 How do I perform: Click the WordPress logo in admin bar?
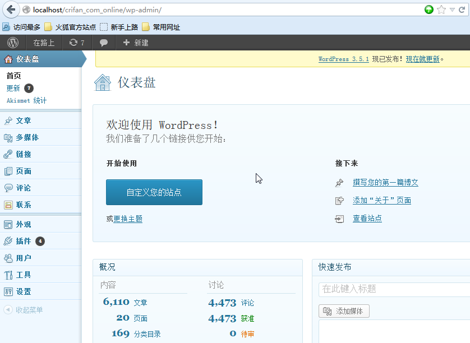click(x=13, y=43)
